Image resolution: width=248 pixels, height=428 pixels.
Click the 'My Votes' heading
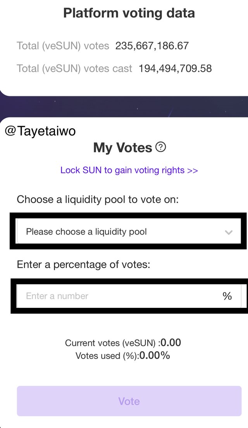[x=122, y=148]
